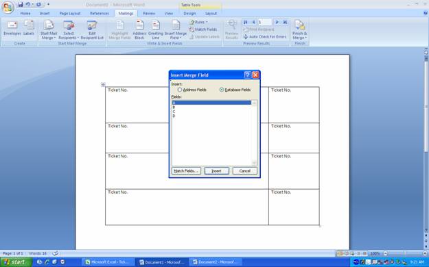Image resolution: width=429 pixels, height=267 pixels.
Task: Go to the next record with the arrow icon
Action: (x=277, y=22)
